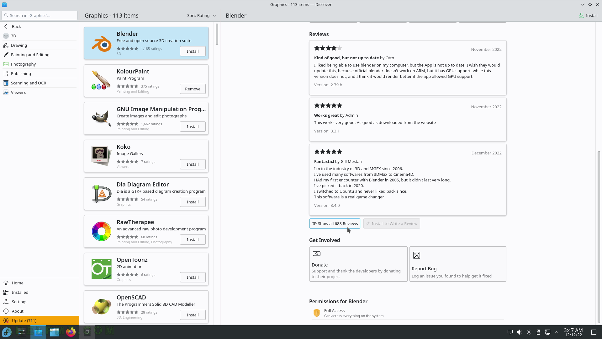Expand hidden system tray icons arrow
This screenshot has height=339, width=602.
click(557, 332)
